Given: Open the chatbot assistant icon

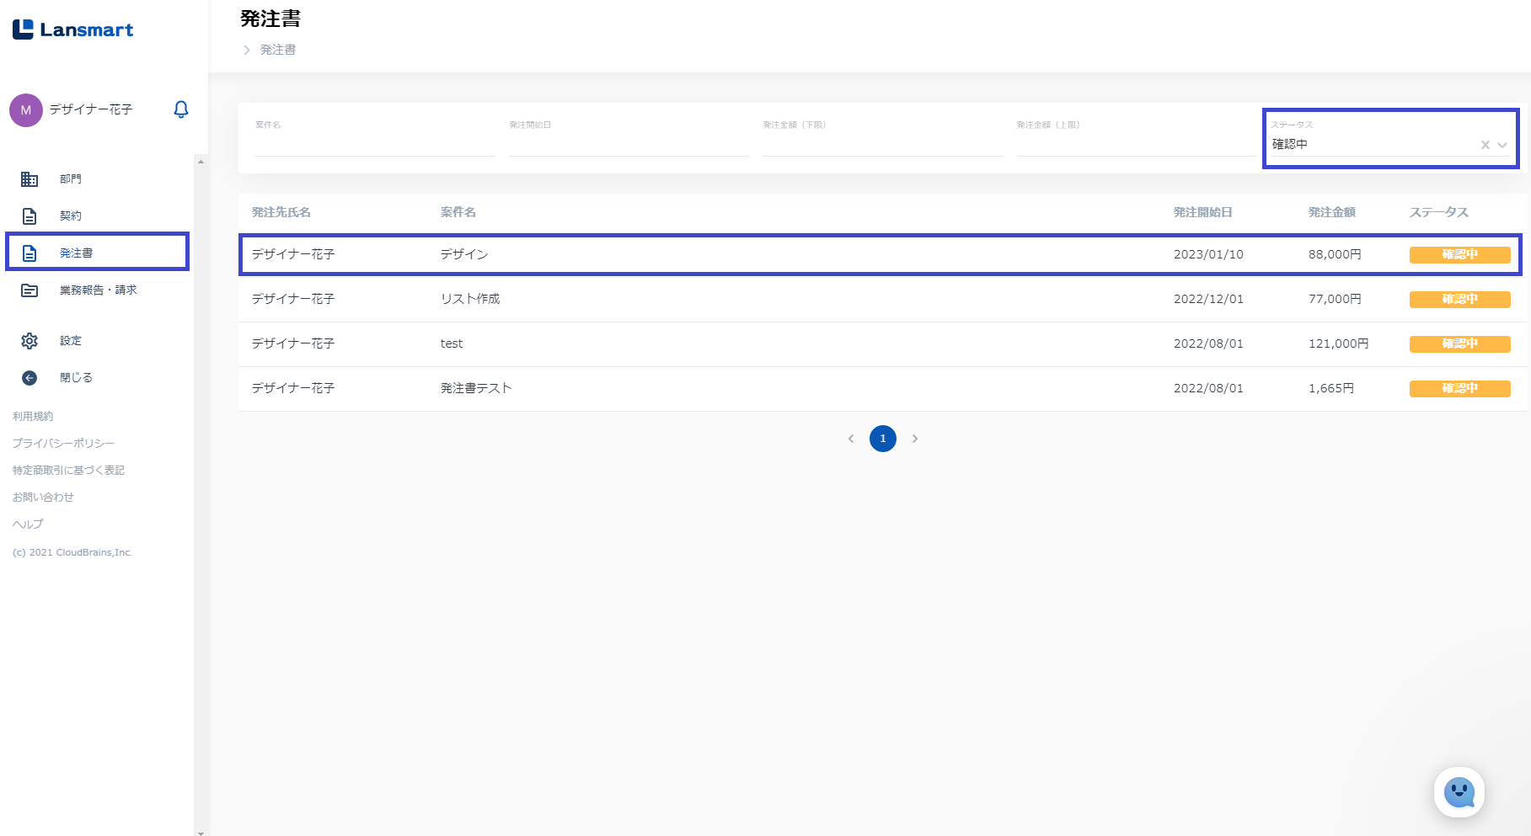Looking at the screenshot, I should pos(1459,792).
